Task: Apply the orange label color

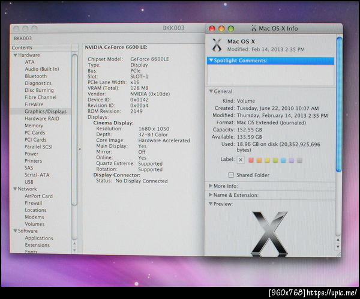Action: (x=259, y=160)
